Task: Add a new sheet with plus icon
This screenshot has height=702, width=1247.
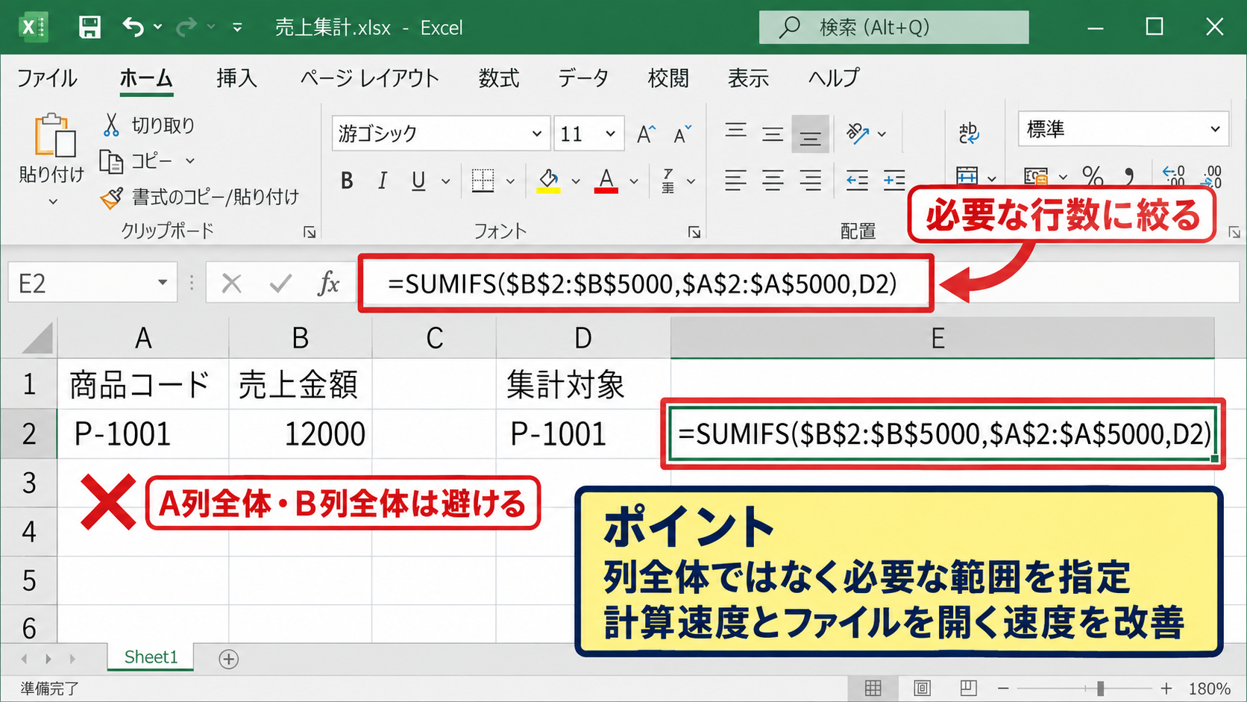Action: (228, 659)
